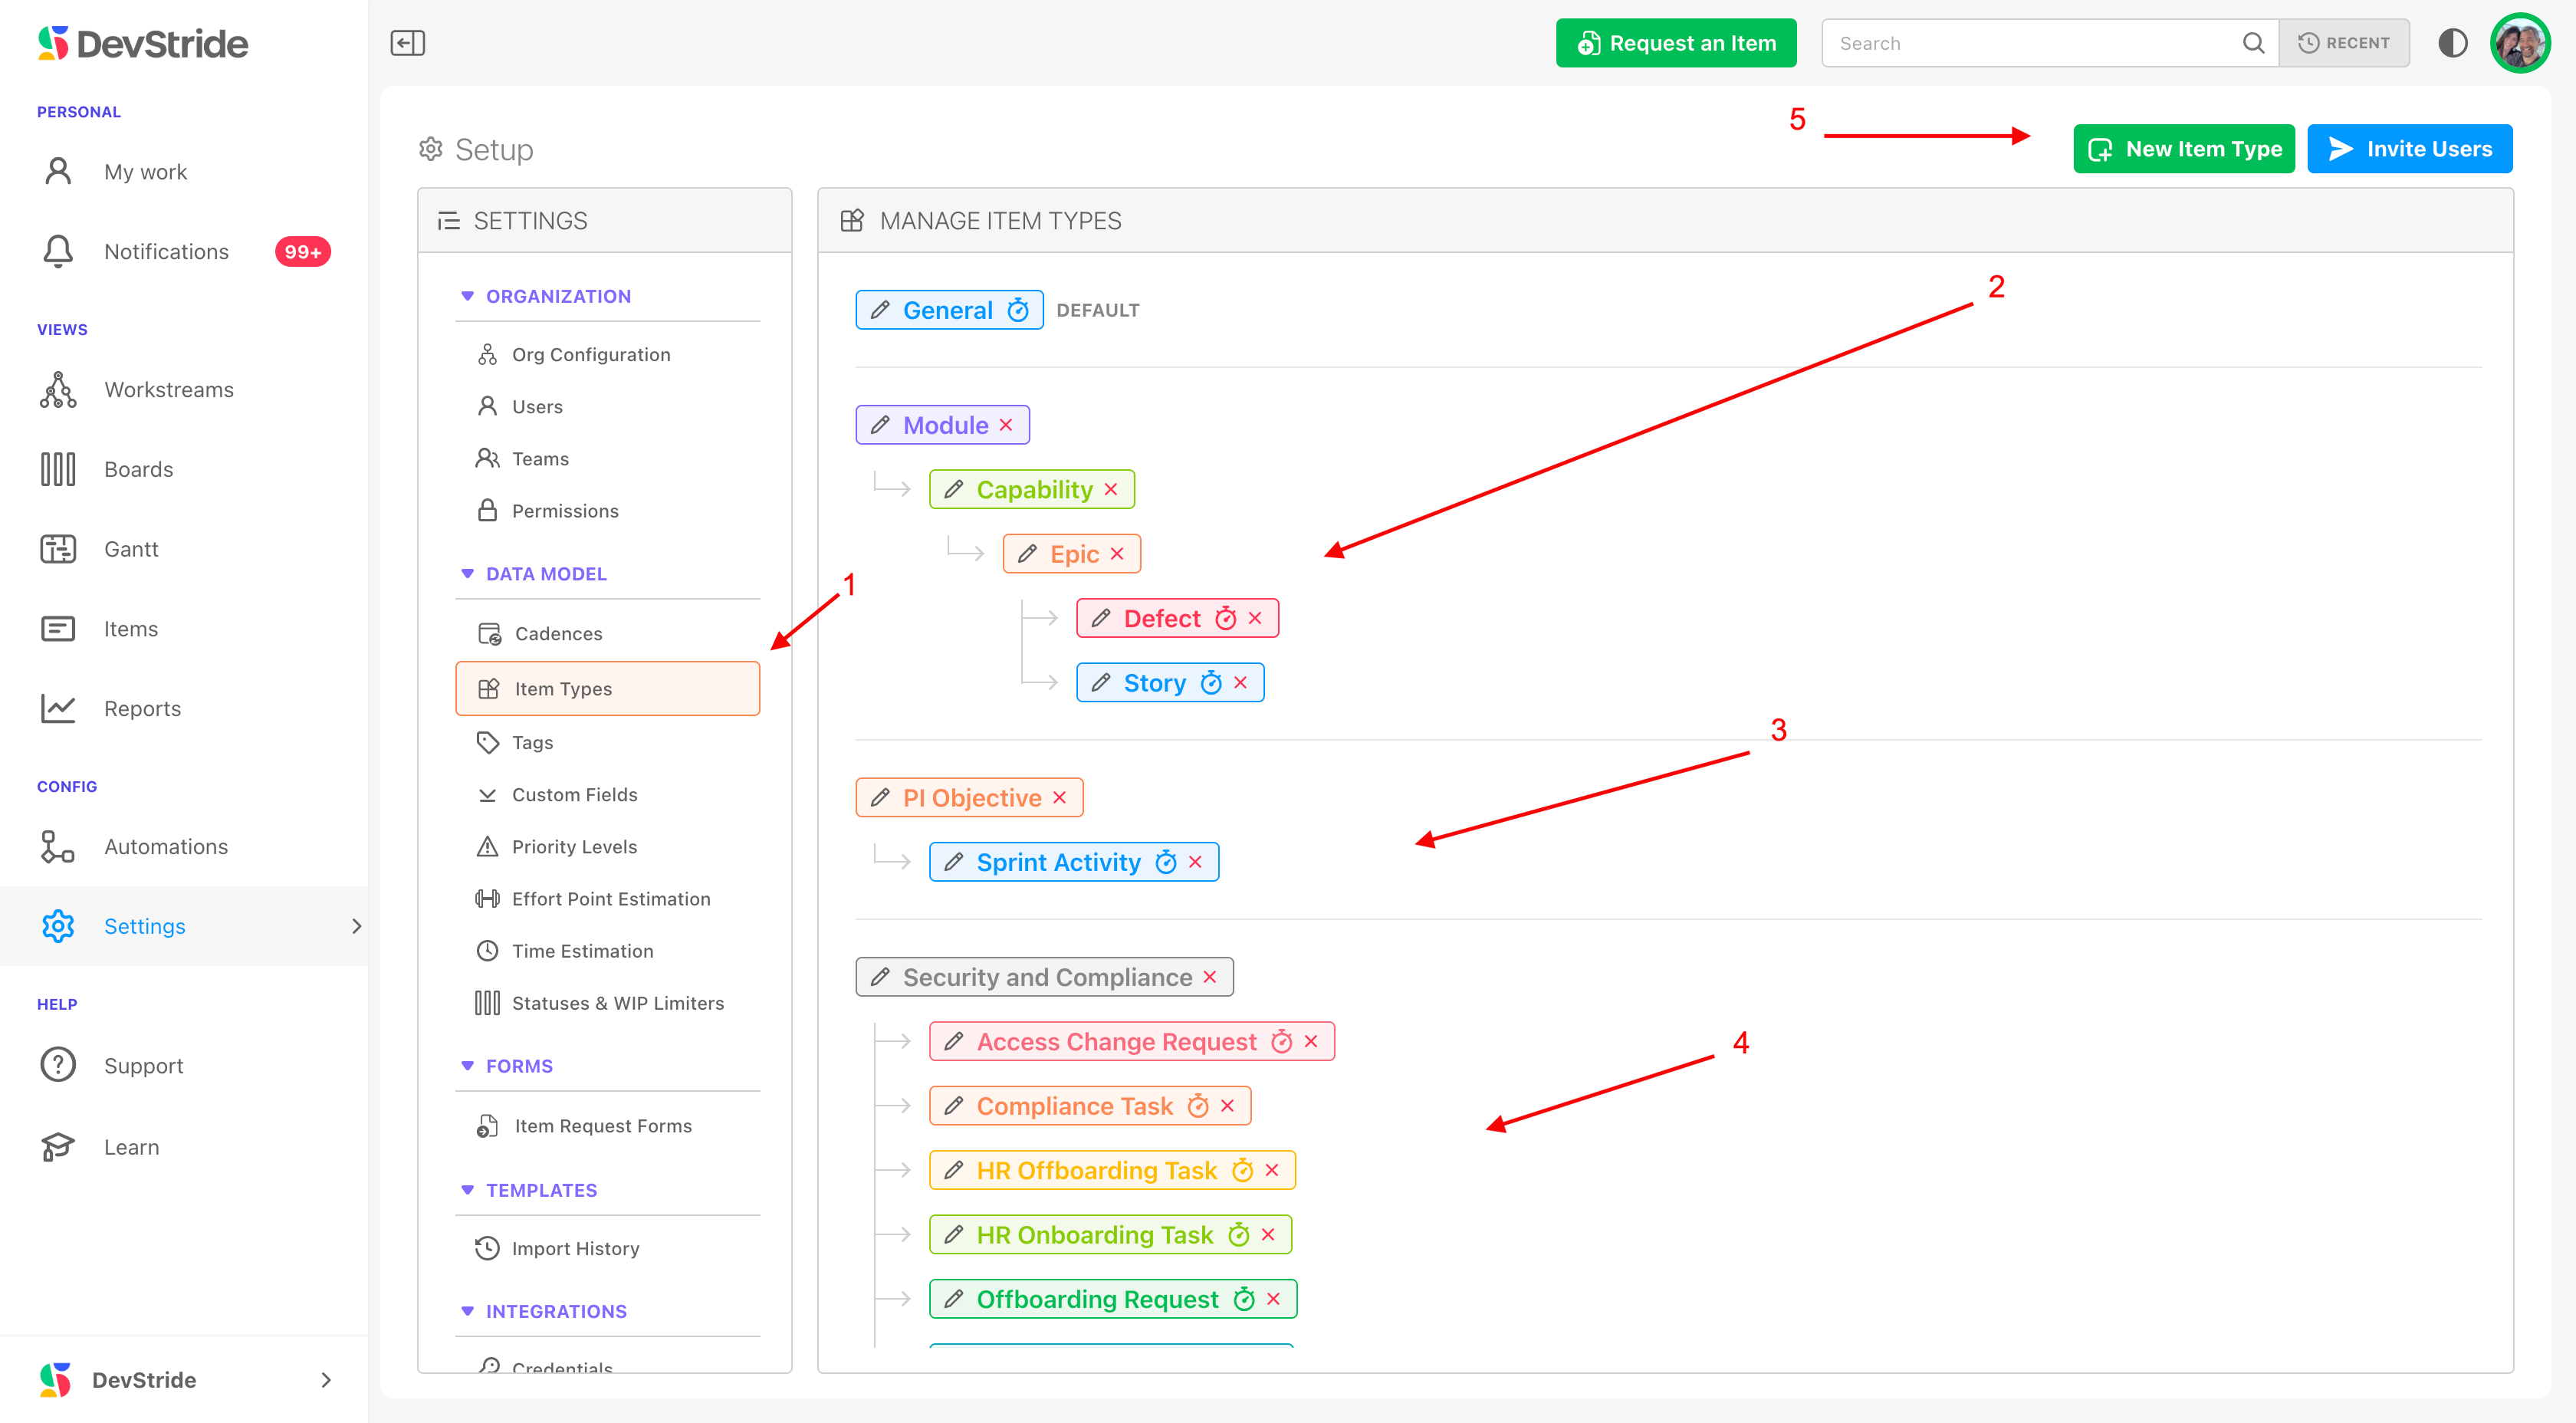Screen dimensions: 2576x1423
Task: Toggle dark mode contrast icon
Action: coord(2452,43)
